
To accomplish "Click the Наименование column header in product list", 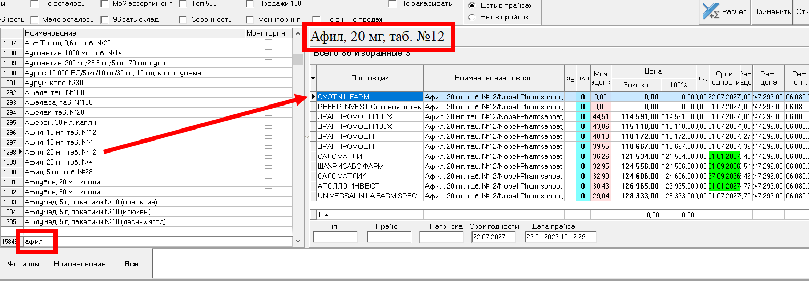I will pos(134,33).
